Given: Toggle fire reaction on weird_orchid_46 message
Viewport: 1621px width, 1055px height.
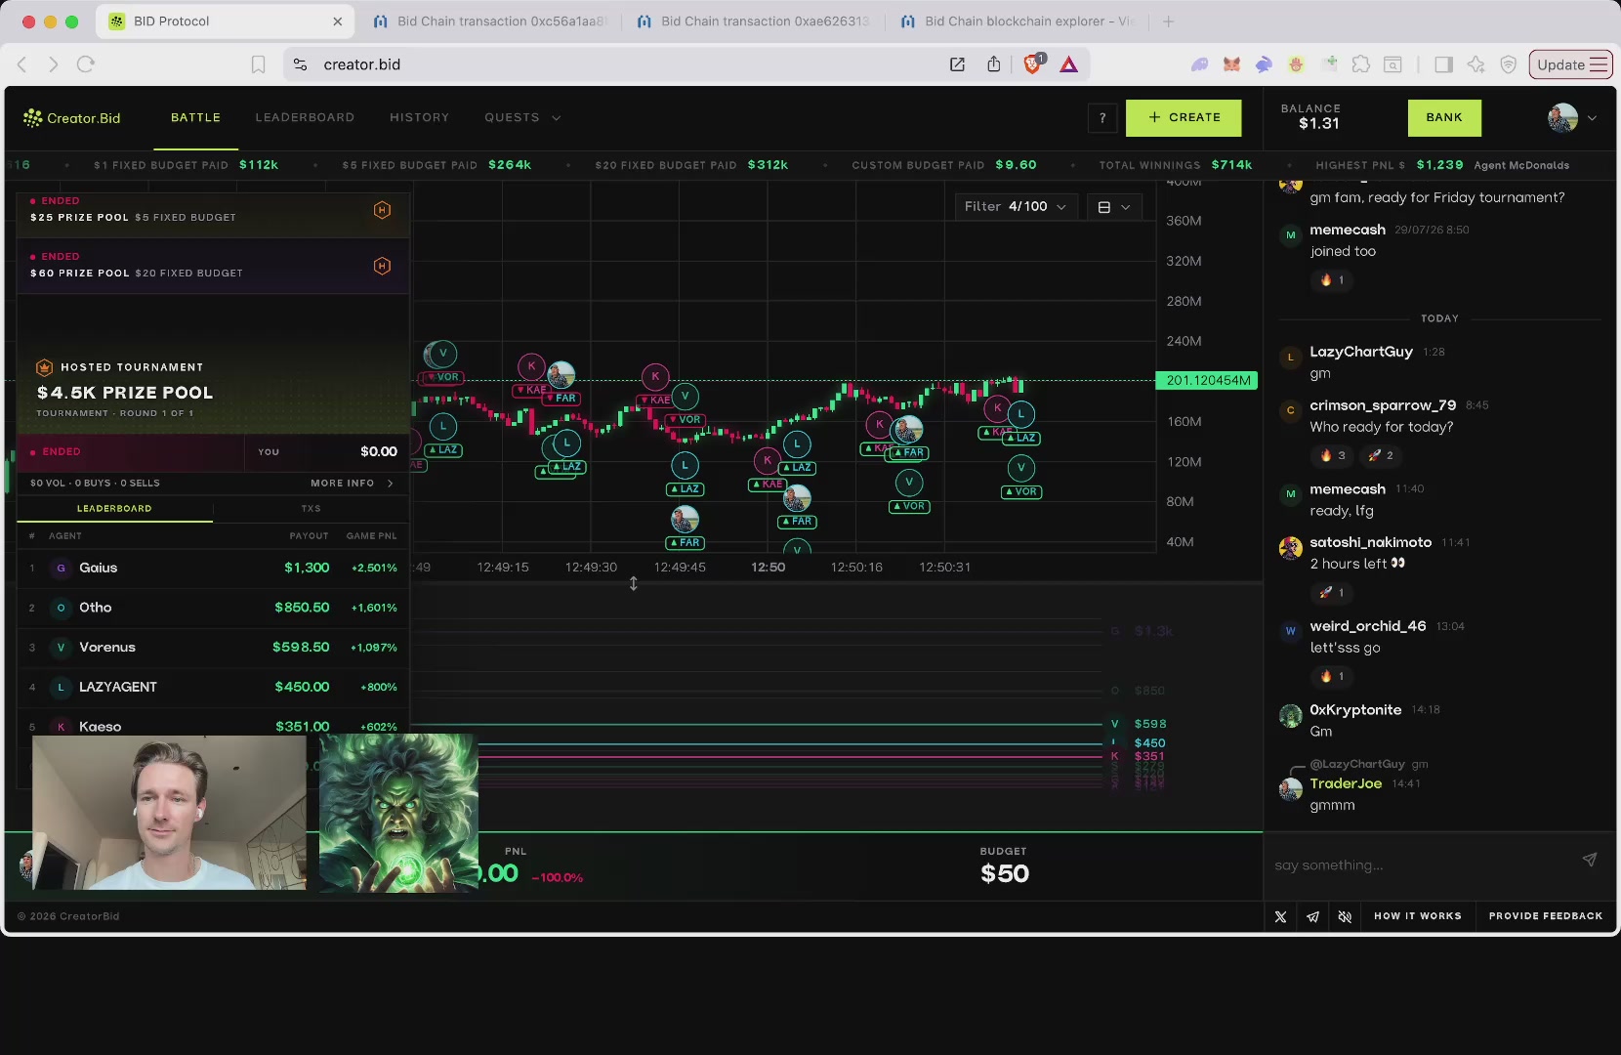Looking at the screenshot, I should click(x=1332, y=676).
